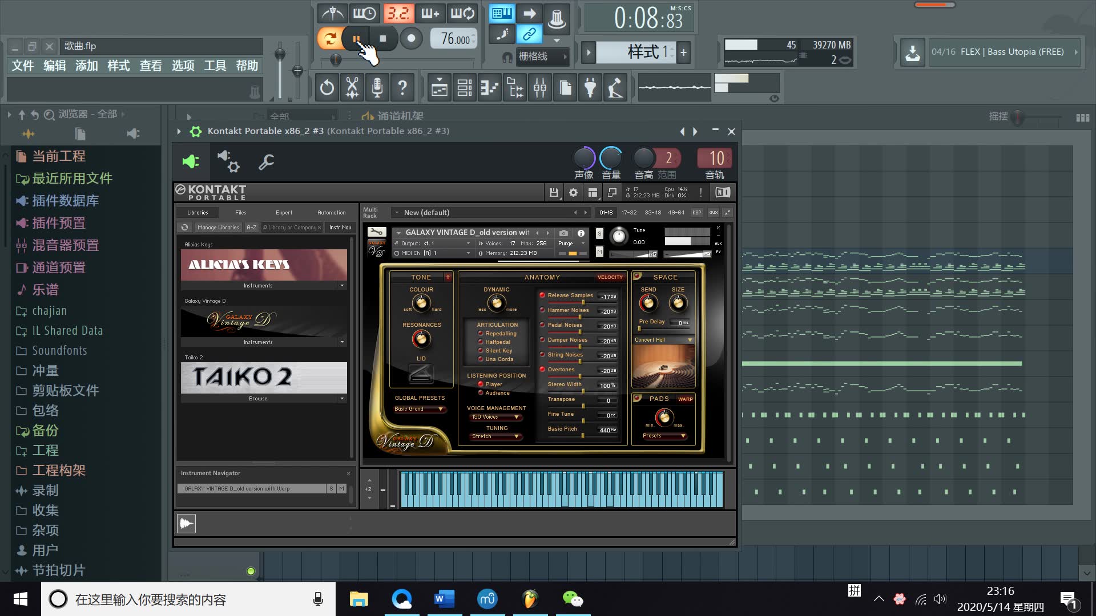Enable the metronome icon in the transport bar
The height and width of the screenshot is (616, 1096).
pos(333,13)
